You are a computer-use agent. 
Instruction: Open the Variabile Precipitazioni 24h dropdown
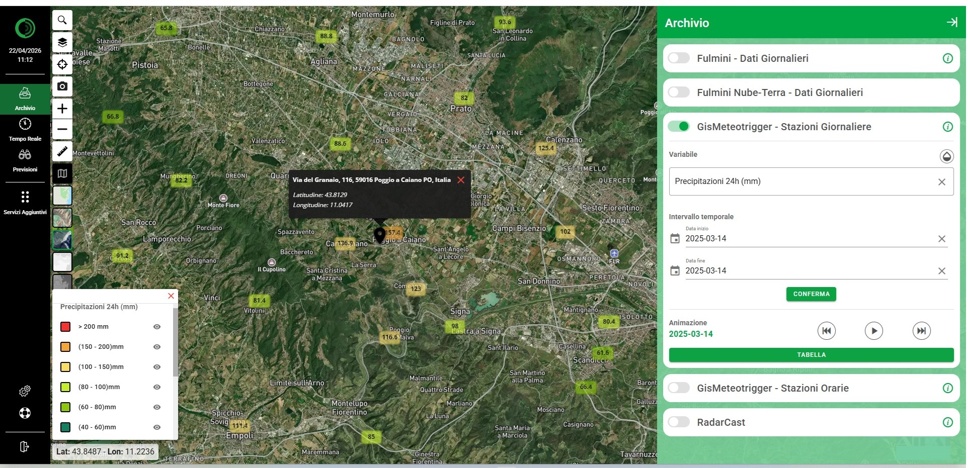click(x=804, y=181)
